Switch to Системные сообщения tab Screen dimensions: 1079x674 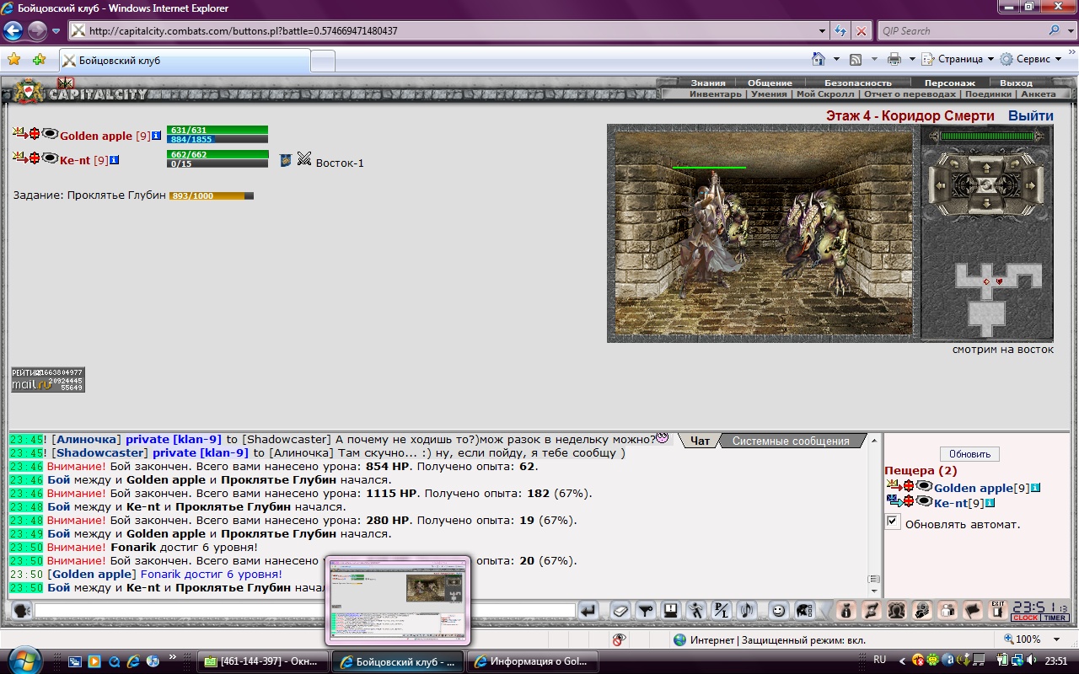tap(791, 441)
